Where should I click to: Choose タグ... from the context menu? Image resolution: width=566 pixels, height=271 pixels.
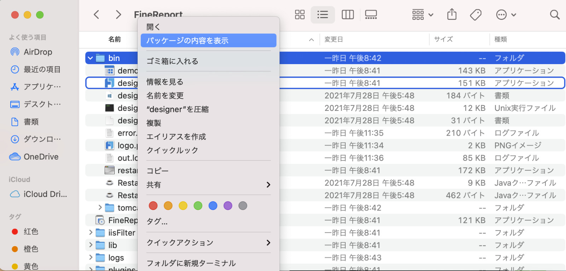pos(208,222)
